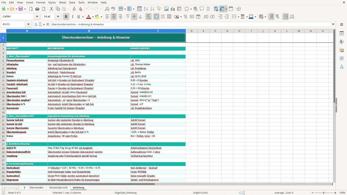Image resolution: width=347 pixels, height=195 pixels.
Task: Click the formula input line
Action: tap(191, 25)
